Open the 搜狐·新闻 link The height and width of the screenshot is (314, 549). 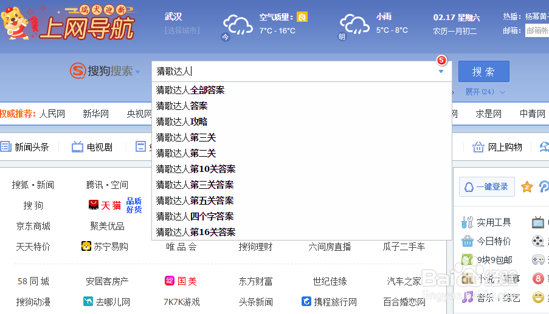[x=33, y=185]
